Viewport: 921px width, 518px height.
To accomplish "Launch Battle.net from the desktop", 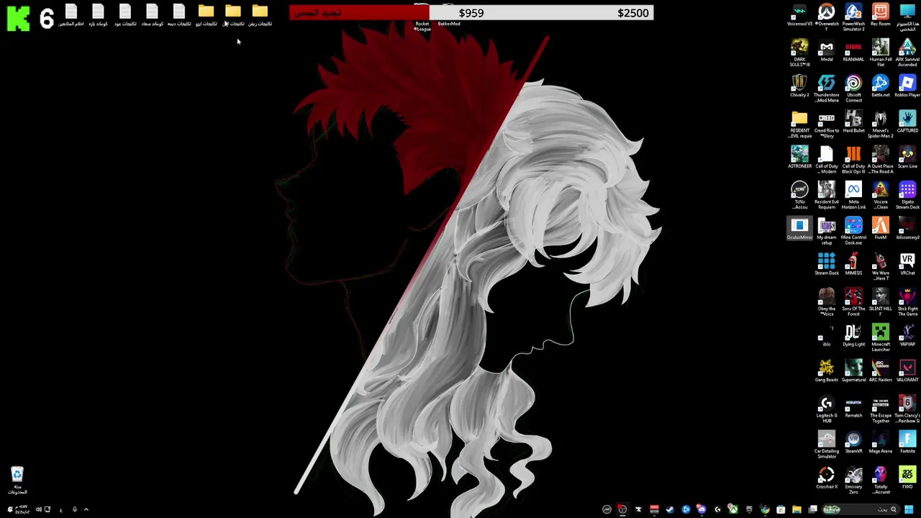I will click(x=880, y=86).
